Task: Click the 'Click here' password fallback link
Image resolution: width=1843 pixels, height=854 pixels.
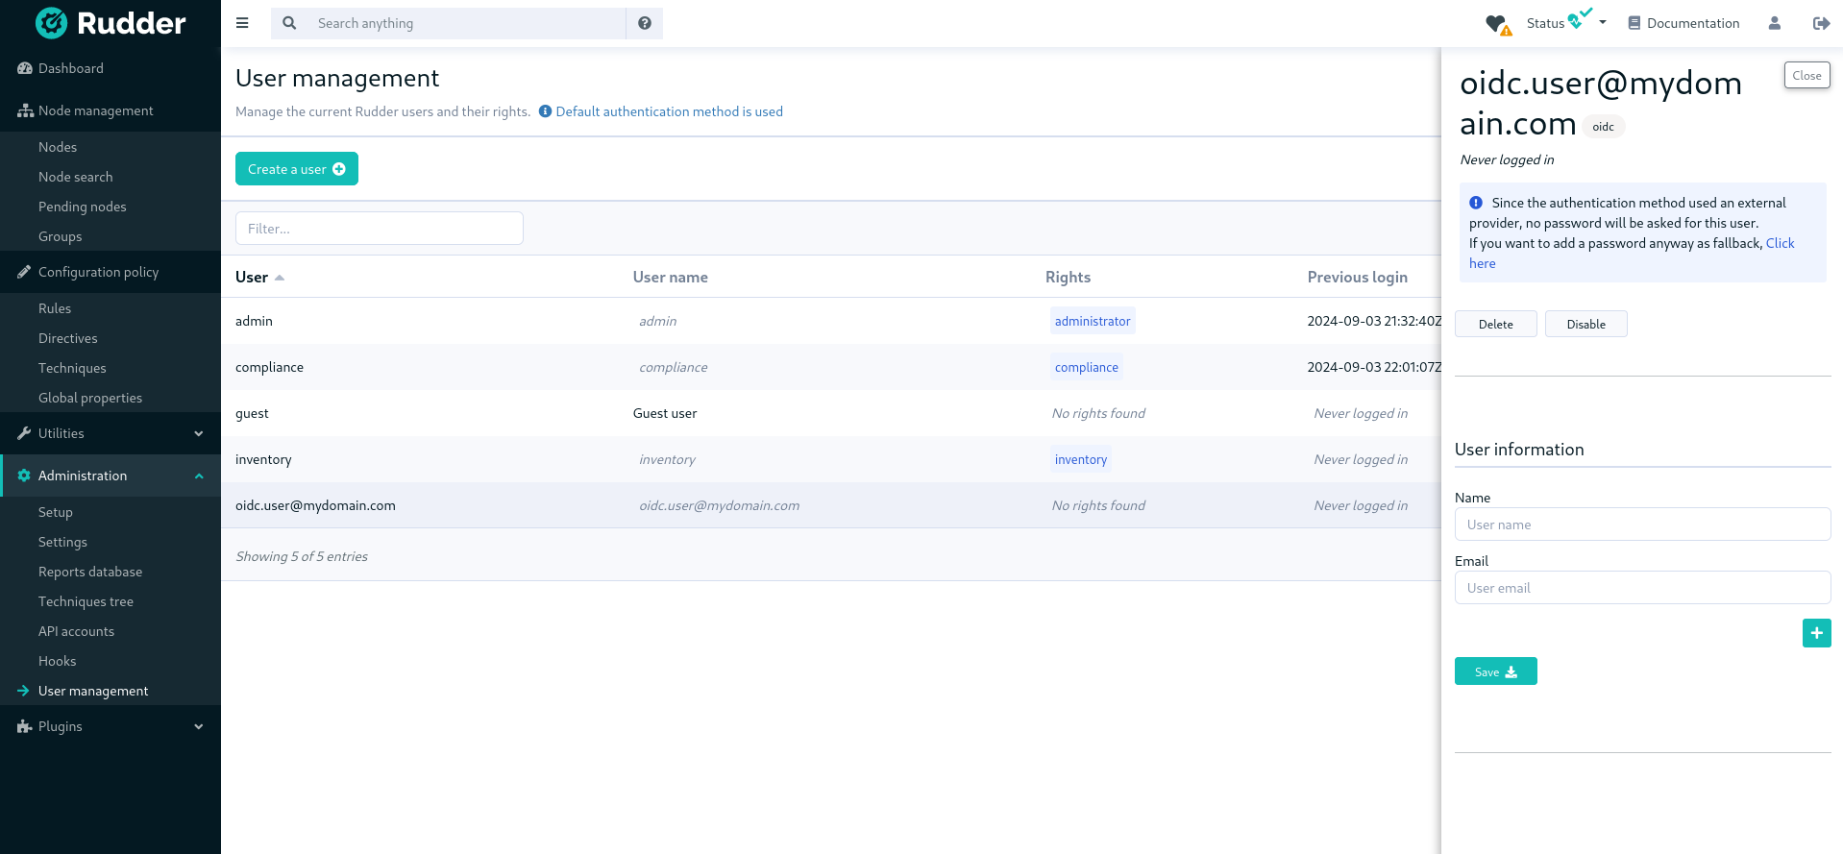Action: [1779, 243]
